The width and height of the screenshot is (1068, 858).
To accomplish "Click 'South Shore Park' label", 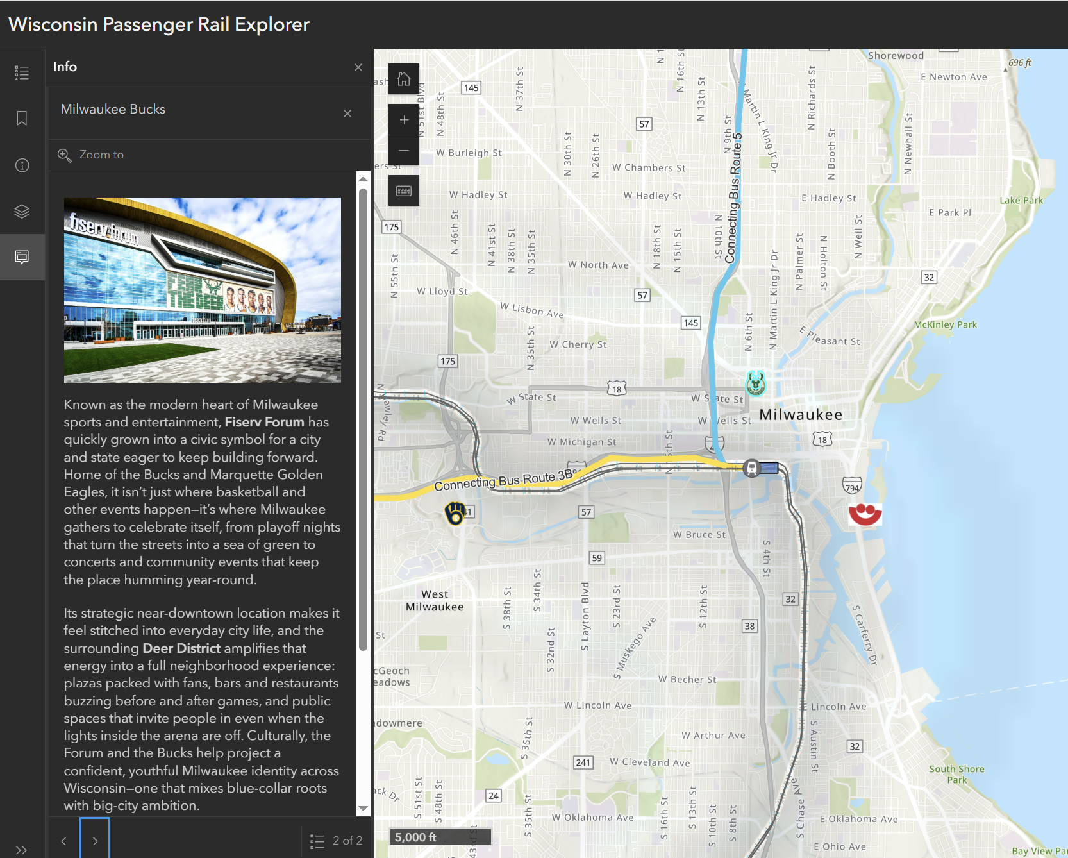I will [x=956, y=774].
